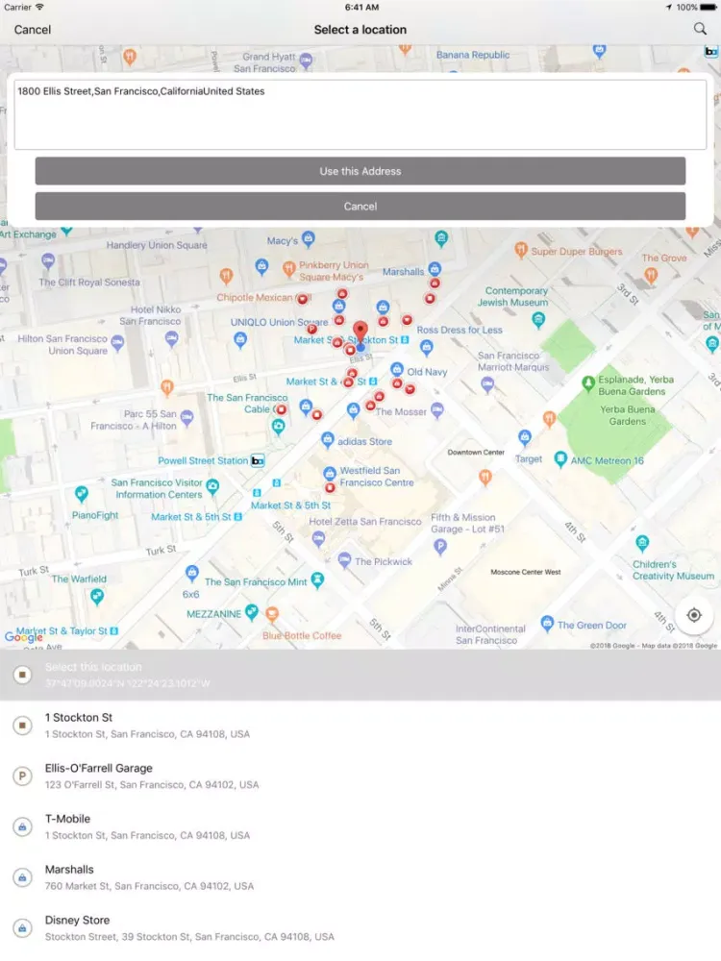The image size is (721, 961).
Task: Tap the Hotel Zetta San Francisco pin
Action: click(318, 539)
